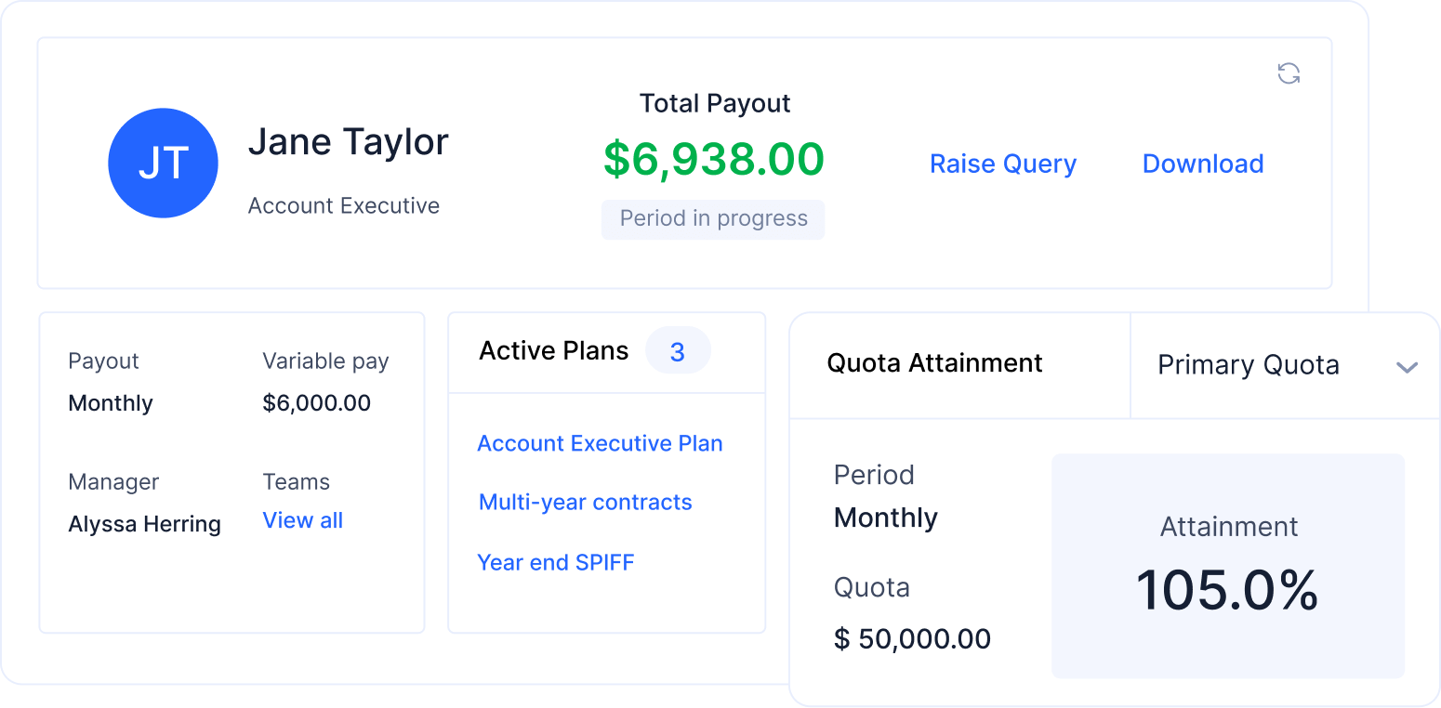Select the Quota Attainment tab header
1441x708 pixels.
(x=934, y=363)
